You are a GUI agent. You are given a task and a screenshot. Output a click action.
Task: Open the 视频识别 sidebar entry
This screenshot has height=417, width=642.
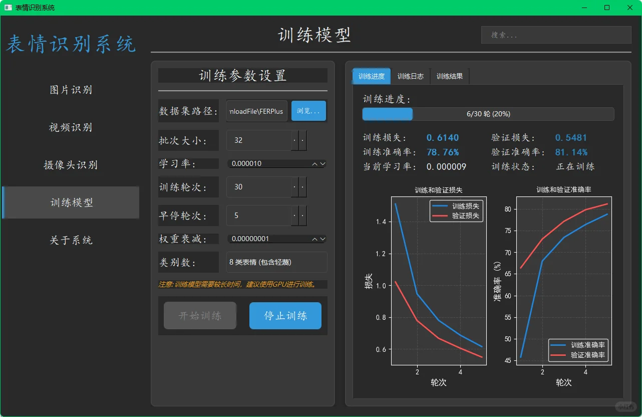pyautogui.click(x=70, y=127)
